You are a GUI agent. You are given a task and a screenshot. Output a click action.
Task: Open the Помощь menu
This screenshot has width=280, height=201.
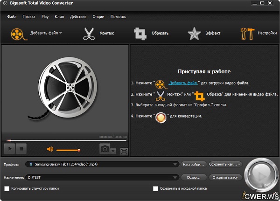[118, 17]
